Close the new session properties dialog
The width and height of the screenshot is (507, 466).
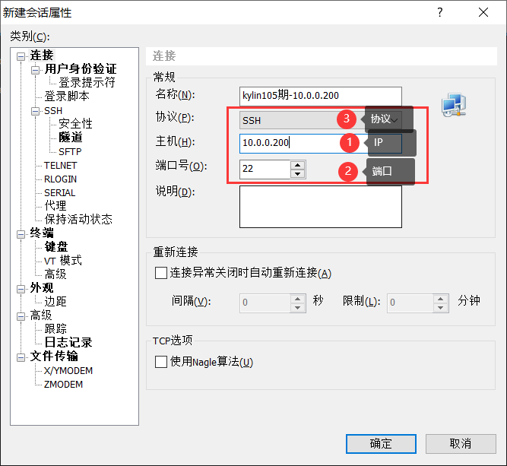(483, 12)
